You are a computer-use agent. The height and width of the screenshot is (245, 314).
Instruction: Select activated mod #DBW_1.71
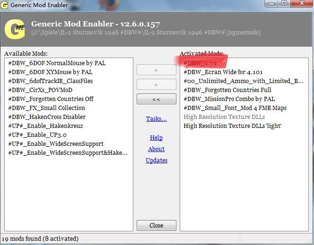(200, 63)
